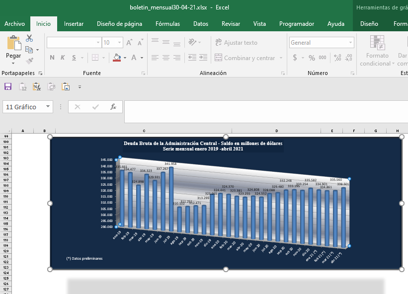The width and height of the screenshot is (408, 294).
Task: Click the Copy icon
Action: (x=29, y=49)
